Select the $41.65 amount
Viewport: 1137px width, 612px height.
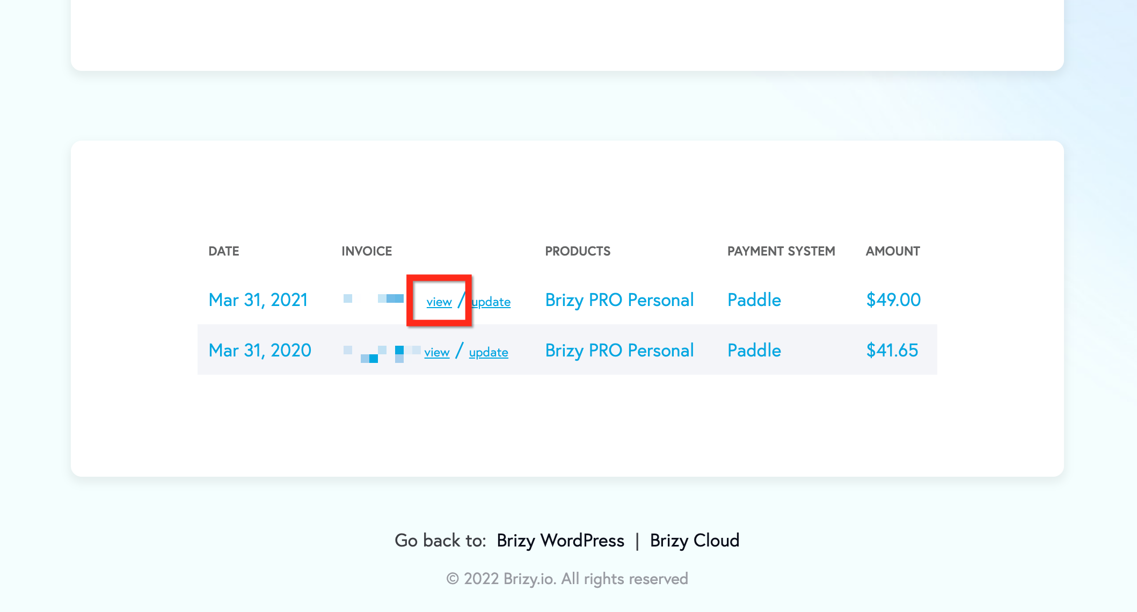click(892, 350)
